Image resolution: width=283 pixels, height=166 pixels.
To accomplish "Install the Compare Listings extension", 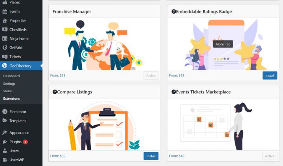I will (x=151, y=156).
